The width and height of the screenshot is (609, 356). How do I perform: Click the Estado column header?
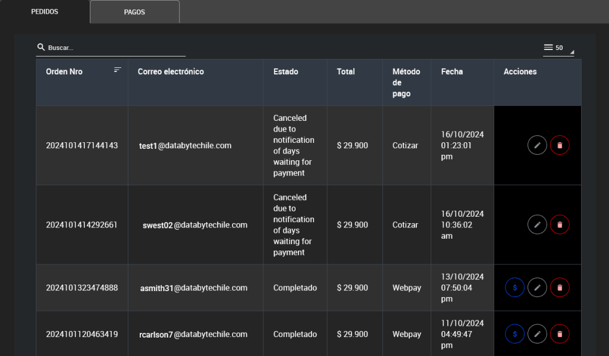click(285, 71)
